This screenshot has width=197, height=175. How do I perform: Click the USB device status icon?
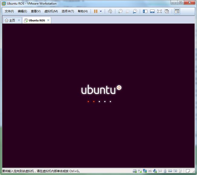click(165, 171)
